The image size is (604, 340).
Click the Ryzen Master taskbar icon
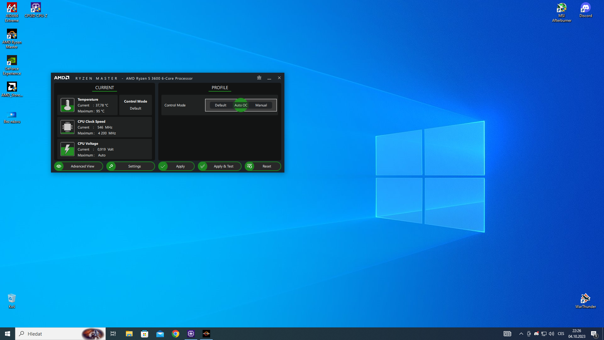click(x=206, y=334)
